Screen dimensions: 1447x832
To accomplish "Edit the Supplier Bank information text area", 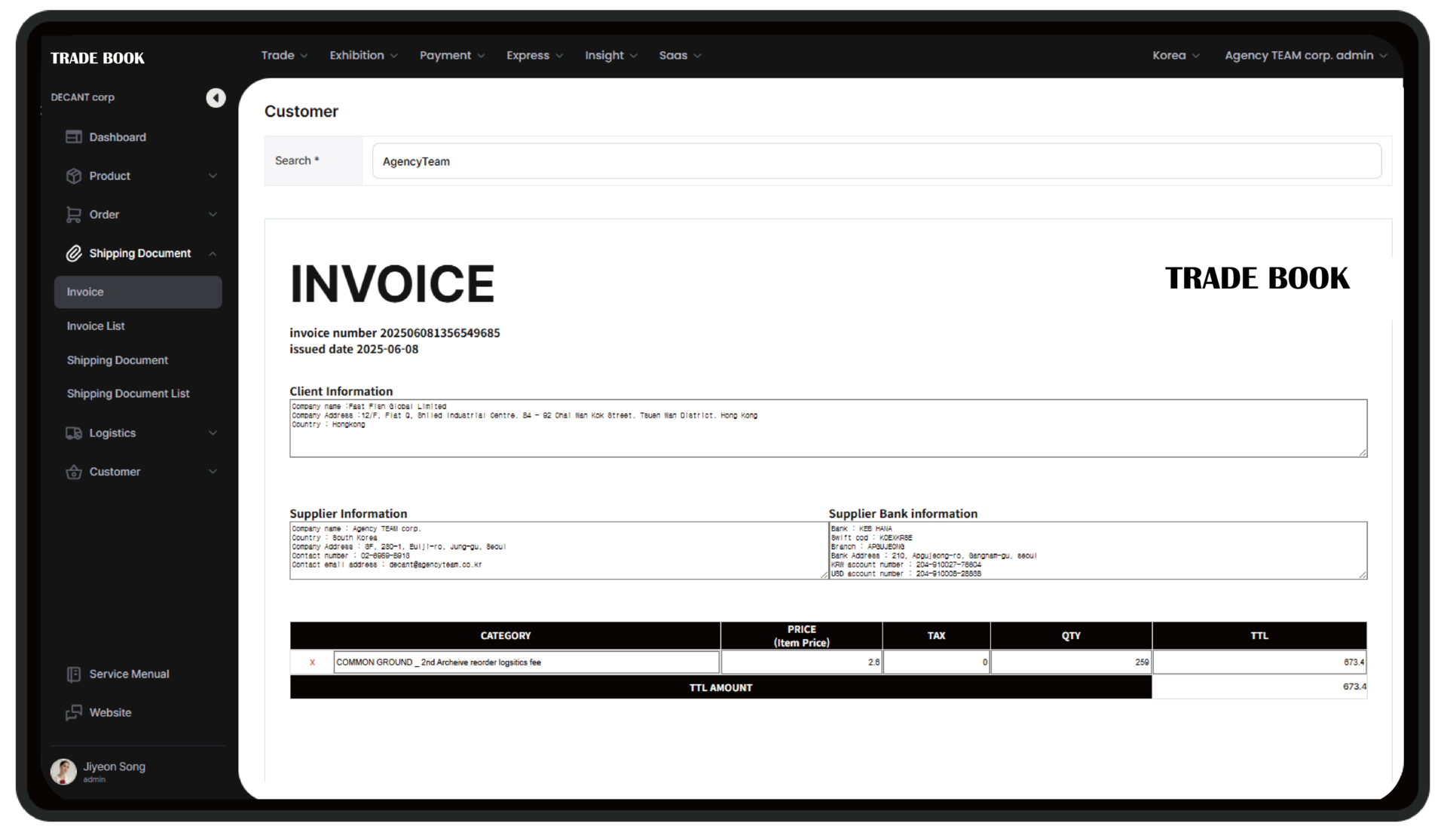I will pos(1098,551).
